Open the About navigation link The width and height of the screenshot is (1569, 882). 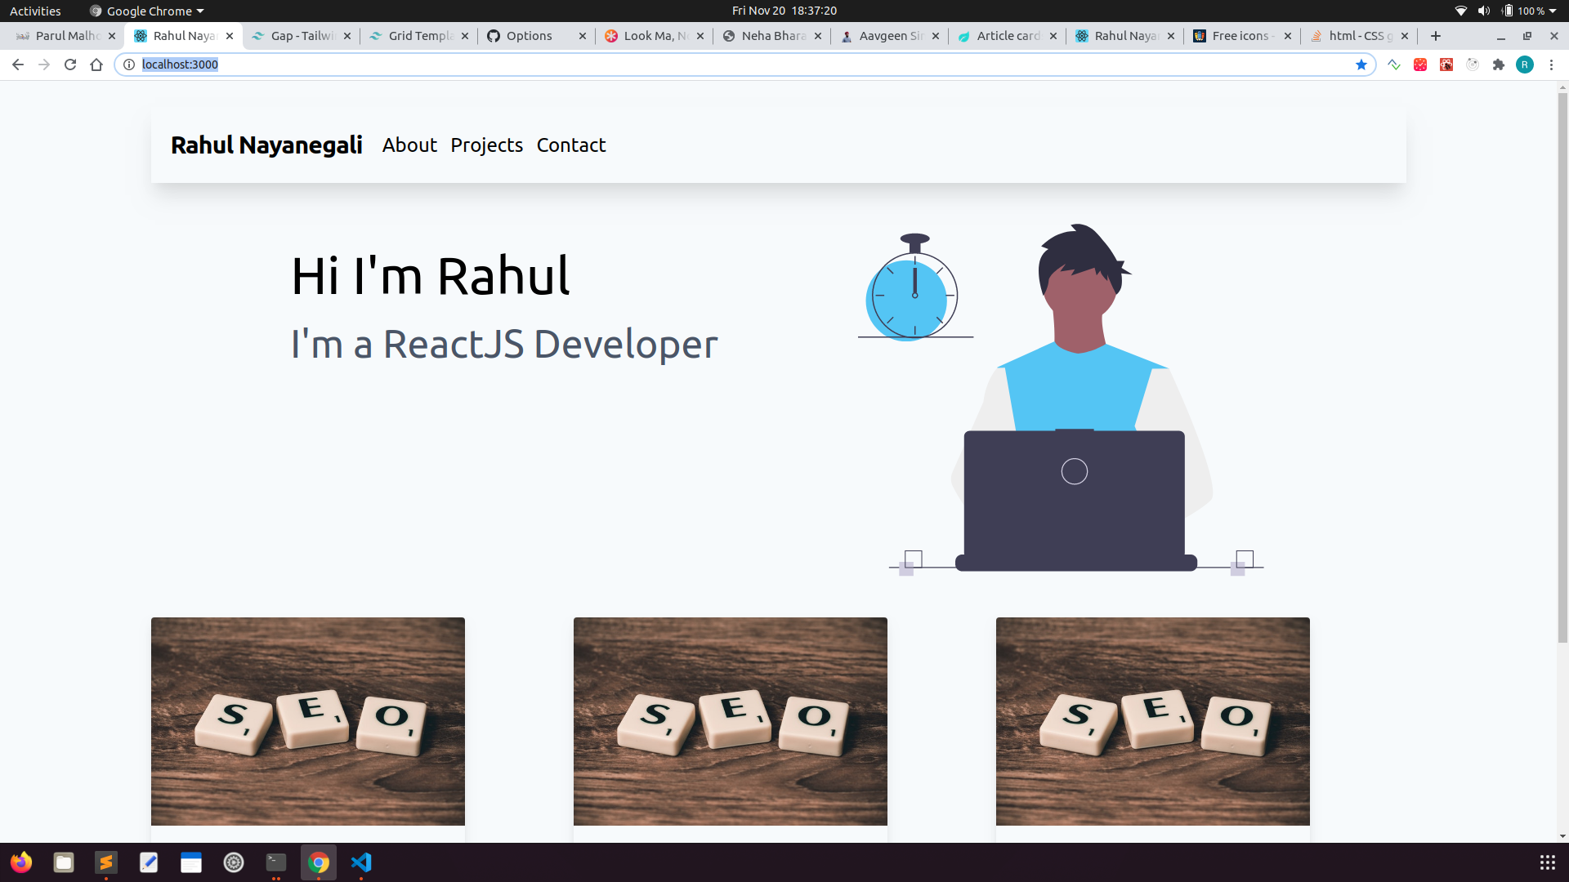(x=409, y=145)
